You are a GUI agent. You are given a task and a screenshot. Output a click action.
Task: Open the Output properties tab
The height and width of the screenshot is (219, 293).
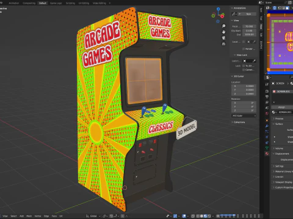[x=267, y=97]
